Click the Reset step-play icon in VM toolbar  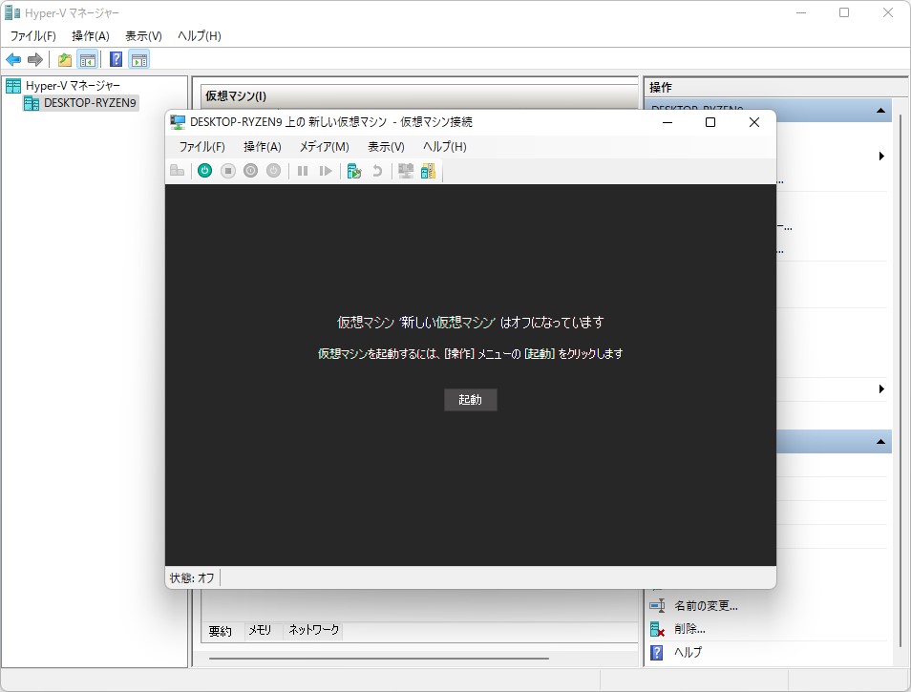tap(326, 171)
